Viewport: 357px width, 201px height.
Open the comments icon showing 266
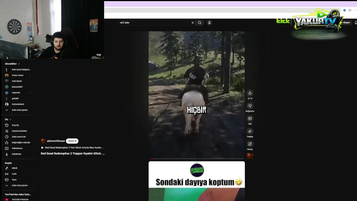pos(250,118)
